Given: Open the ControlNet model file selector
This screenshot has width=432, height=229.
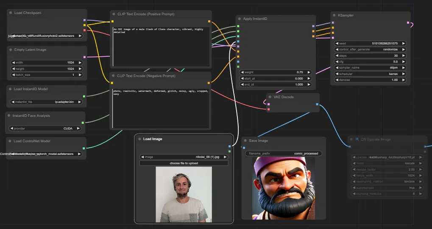Looking at the screenshot, I should click(x=46, y=154).
